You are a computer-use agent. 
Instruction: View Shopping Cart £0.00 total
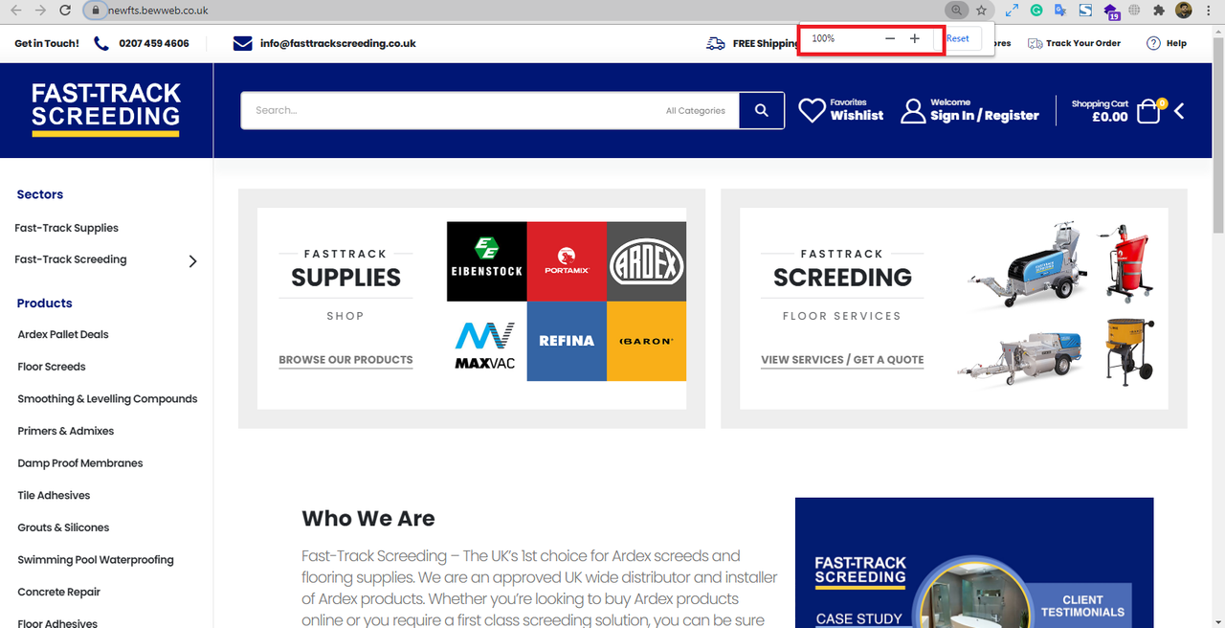click(x=1101, y=111)
